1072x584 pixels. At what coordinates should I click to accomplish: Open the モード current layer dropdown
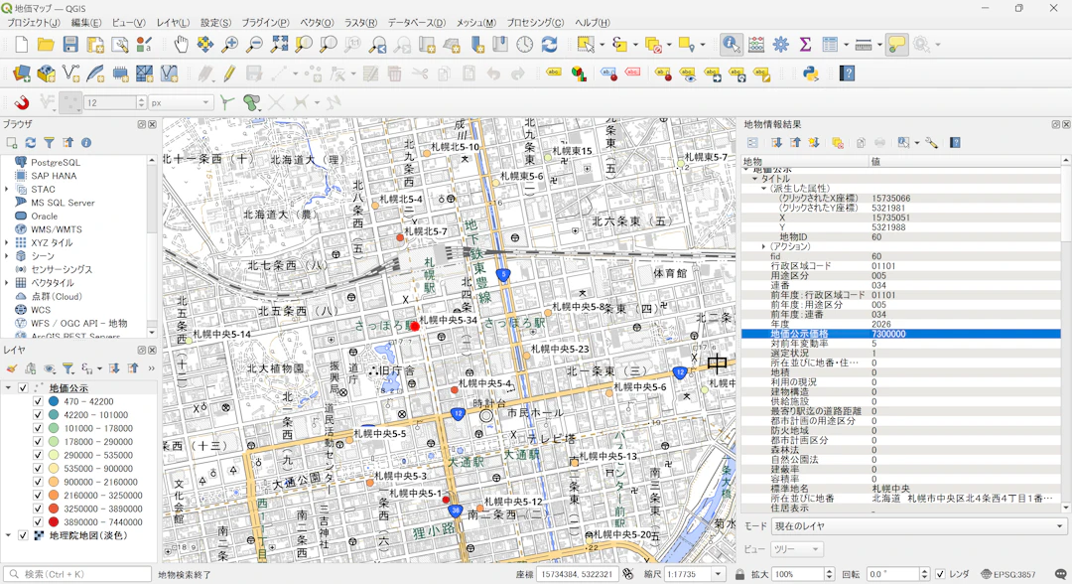919,525
